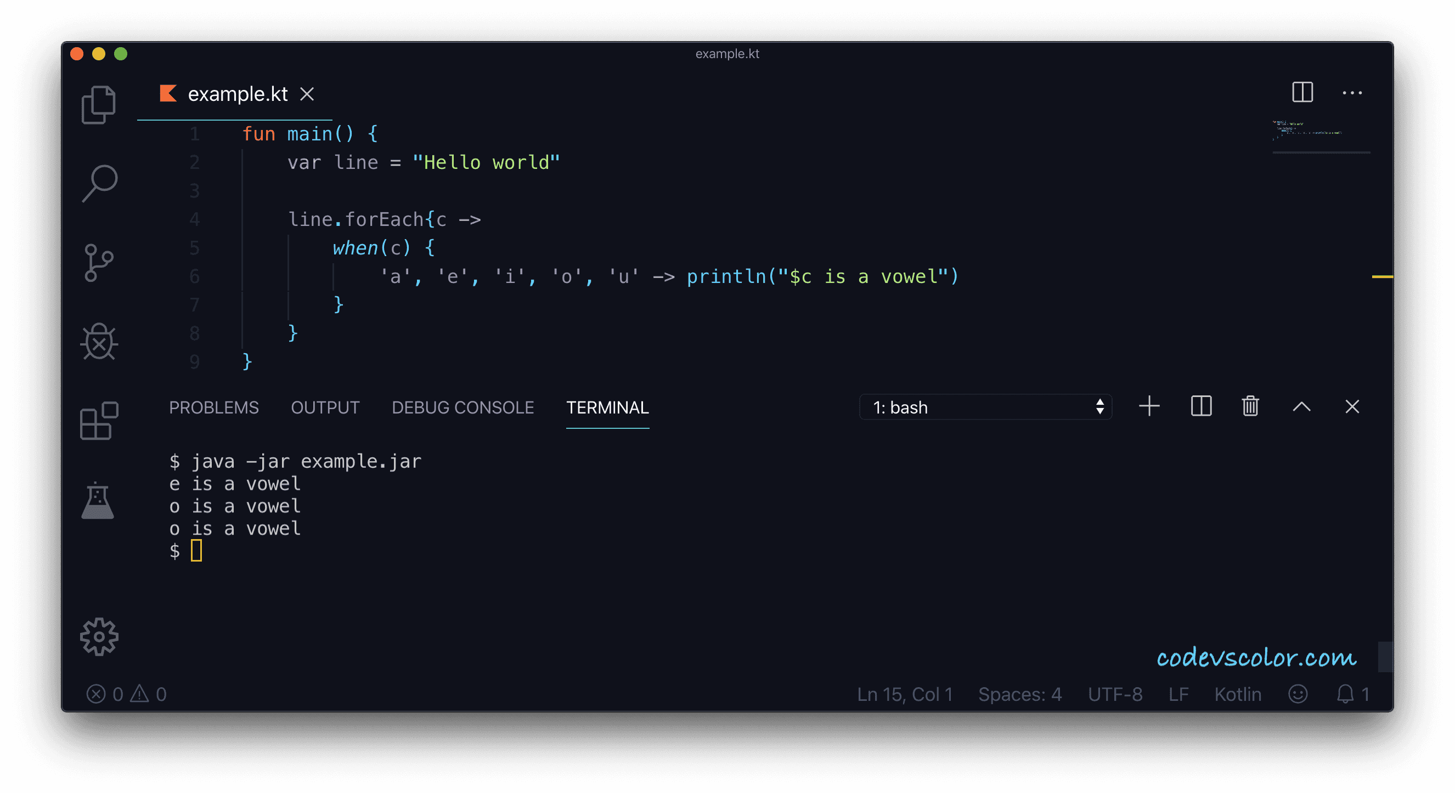Maximize the panel with the chevron-up icon
Viewport: 1455px width, 793px height.
point(1301,406)
